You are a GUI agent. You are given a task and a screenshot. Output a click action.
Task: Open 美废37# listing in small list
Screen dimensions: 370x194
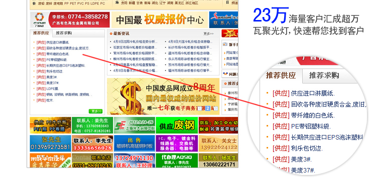point(48,83)
